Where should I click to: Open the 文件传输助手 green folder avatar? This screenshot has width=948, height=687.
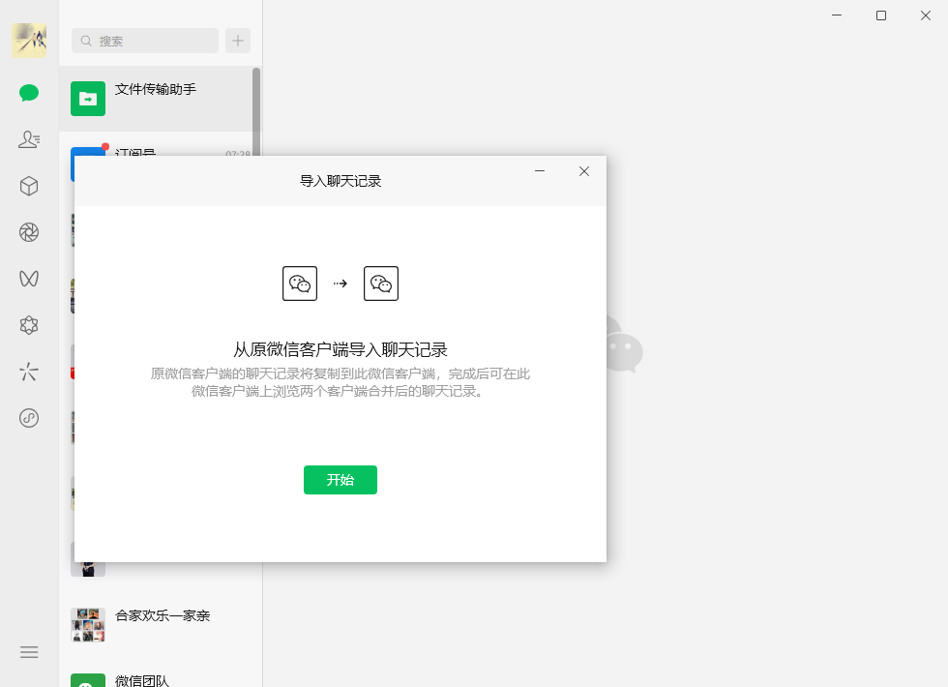pos(88,99)
